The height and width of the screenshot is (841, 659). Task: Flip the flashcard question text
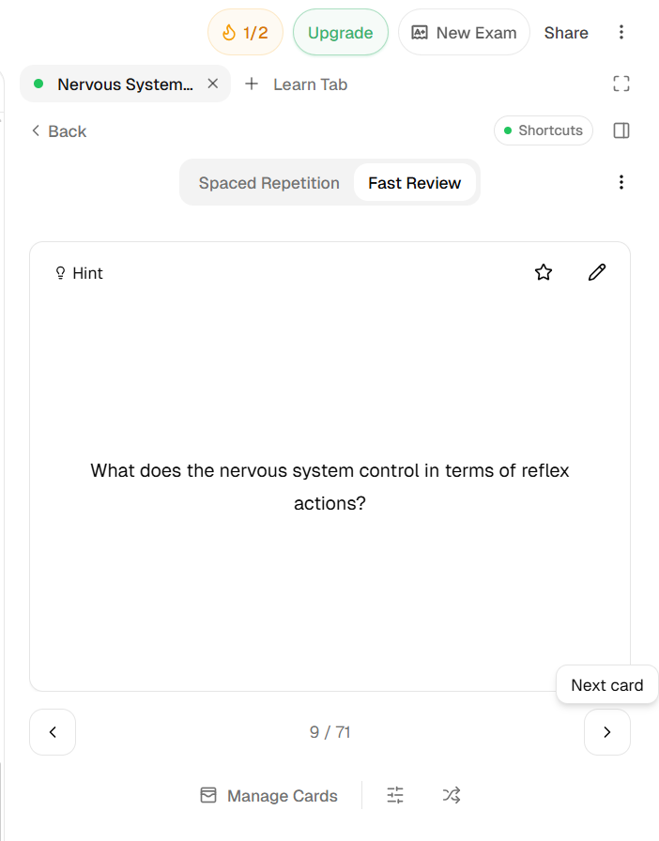(x=329, y=486)
